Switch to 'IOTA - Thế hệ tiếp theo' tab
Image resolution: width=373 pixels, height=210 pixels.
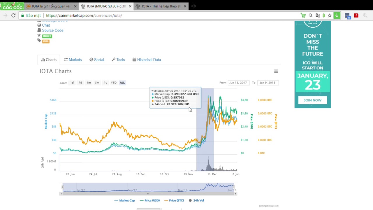point(161,6)
